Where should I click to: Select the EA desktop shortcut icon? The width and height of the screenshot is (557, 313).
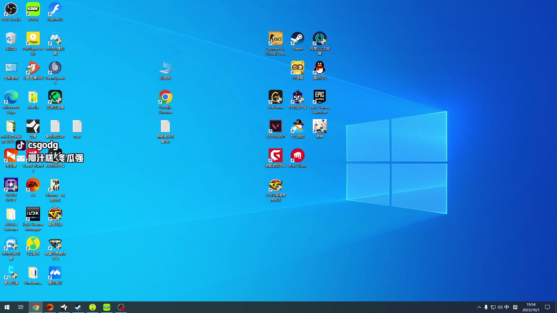click(33, 188)
